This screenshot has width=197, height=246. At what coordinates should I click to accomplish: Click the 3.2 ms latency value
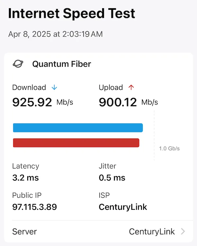point(25,178)
